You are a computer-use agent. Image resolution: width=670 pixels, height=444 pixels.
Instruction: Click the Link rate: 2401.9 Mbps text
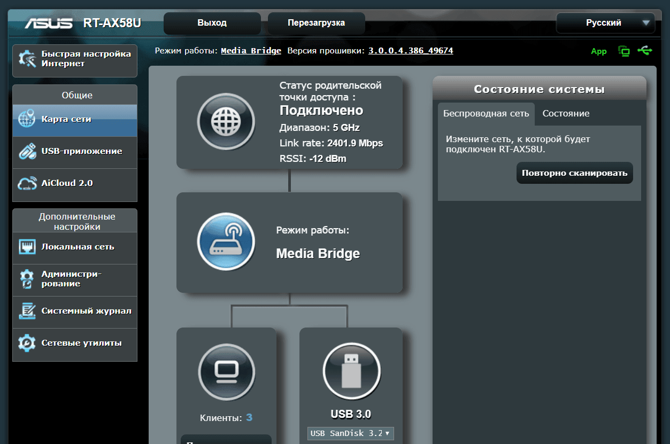(x=332, y=143)
